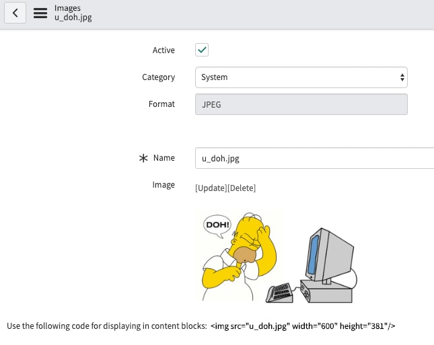Click the read-only Format field JPEG
The image size is (434, 345).
click(301, 104)
